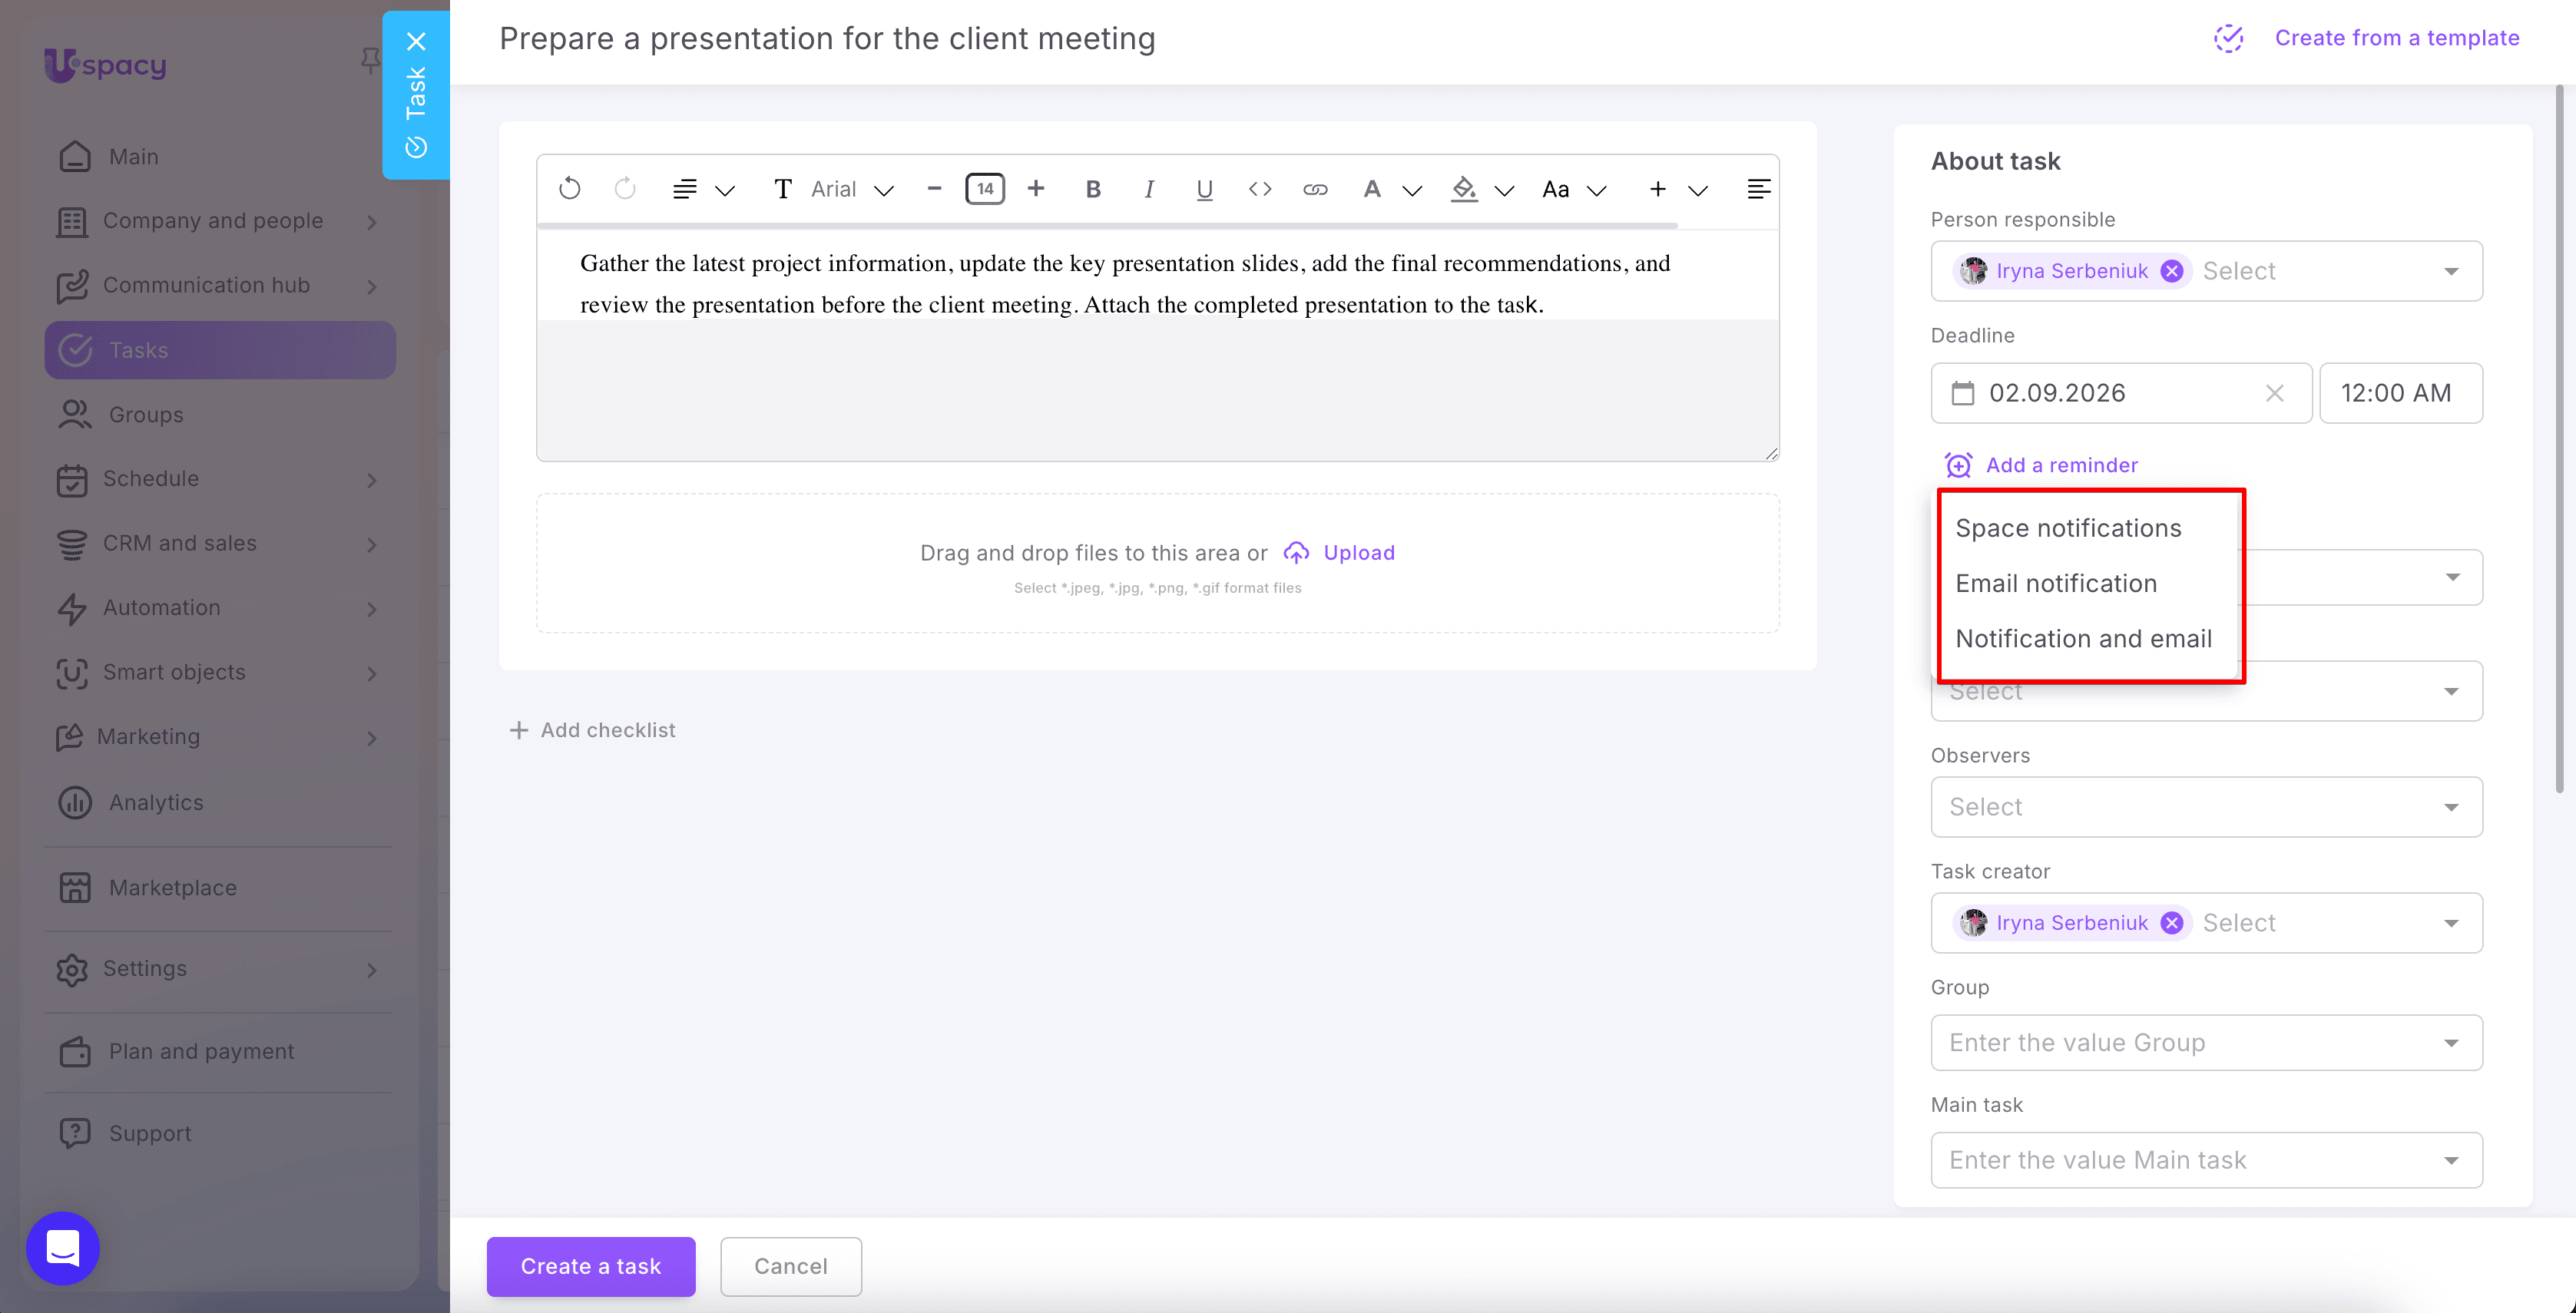Clear the deadline date with X icon
Viewport: 2576px width, 1313px height.
[2274, 393]
